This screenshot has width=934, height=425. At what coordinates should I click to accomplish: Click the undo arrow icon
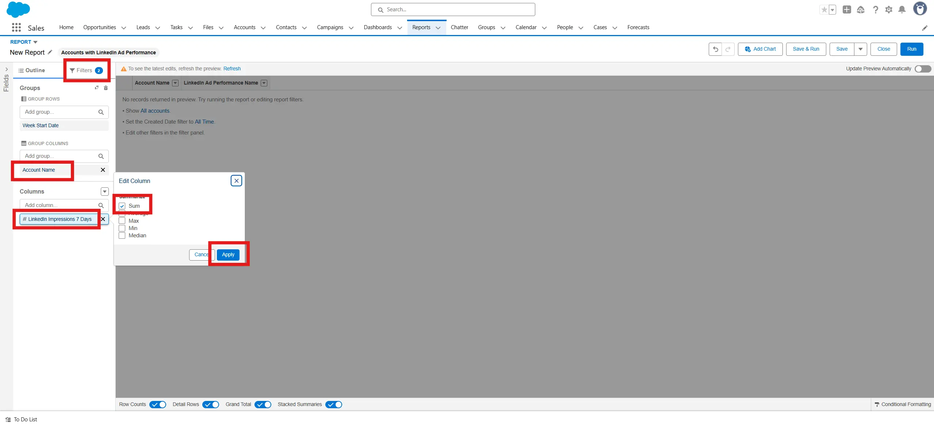(x=715, y=49)
